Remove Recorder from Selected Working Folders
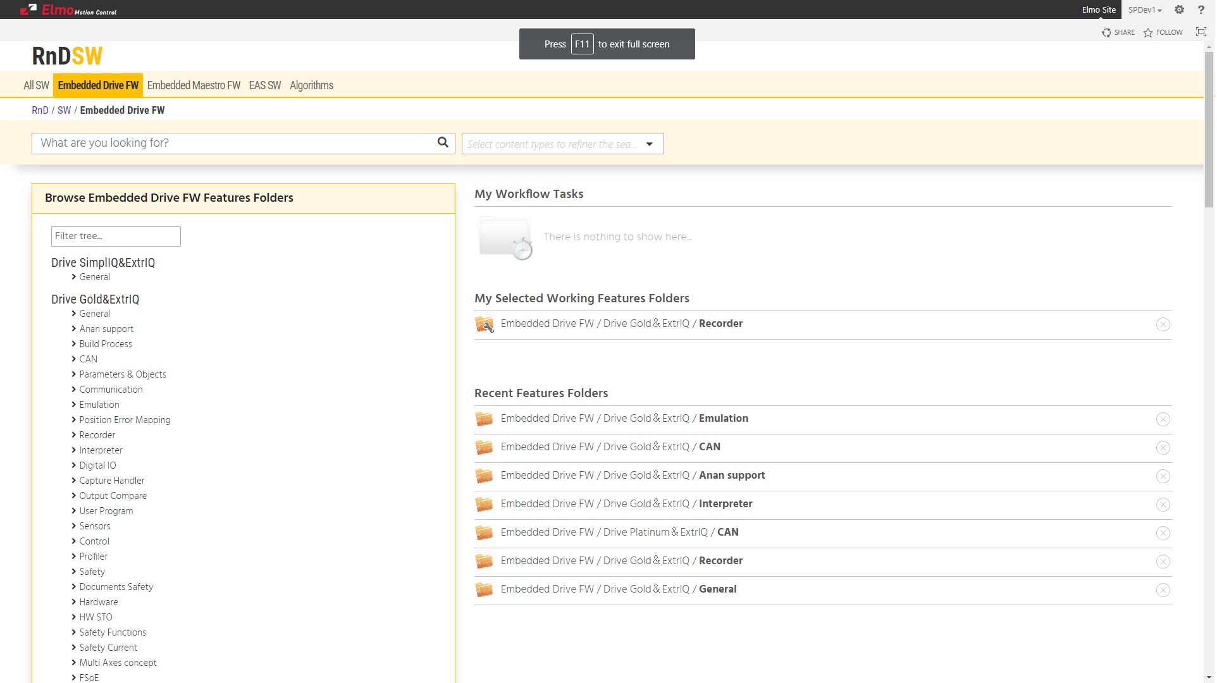 (x=1163, y=324)
